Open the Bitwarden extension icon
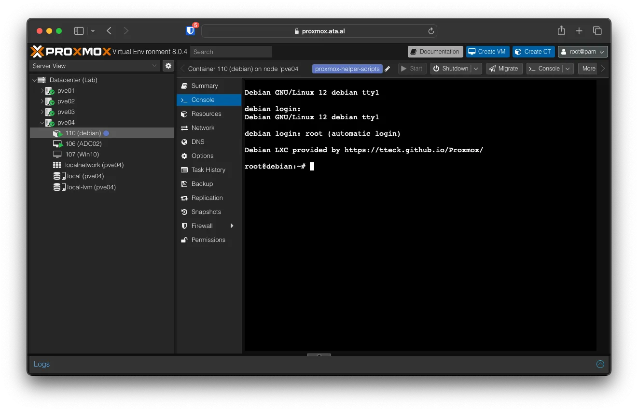 click(191, 30)
